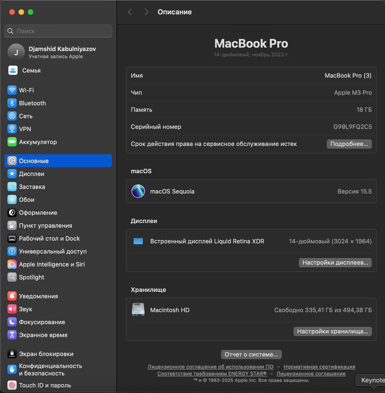Select the Apple Intelligence и Siri icon
385x393 pixels.
tap(12, 264)
